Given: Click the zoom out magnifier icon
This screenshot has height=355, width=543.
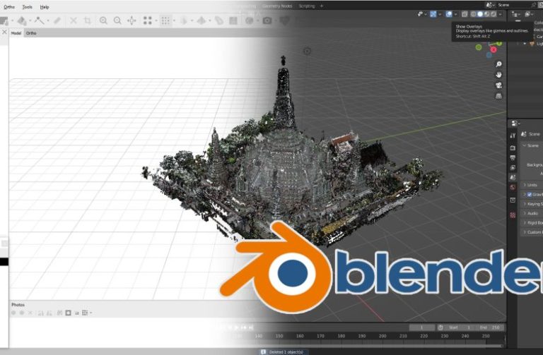Looking at the screenshot, I should (x=117, y=21).
